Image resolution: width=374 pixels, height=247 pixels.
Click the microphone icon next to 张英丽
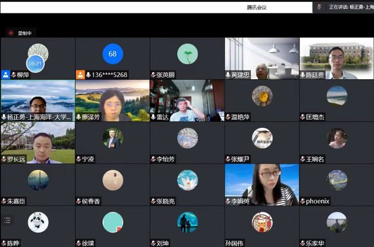(153, 75)
